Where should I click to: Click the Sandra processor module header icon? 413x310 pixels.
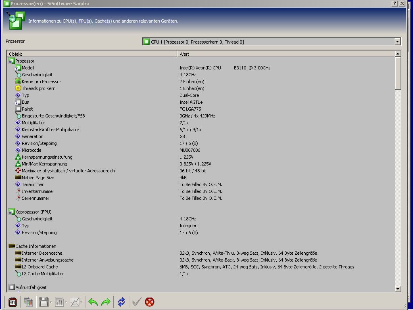16,20
